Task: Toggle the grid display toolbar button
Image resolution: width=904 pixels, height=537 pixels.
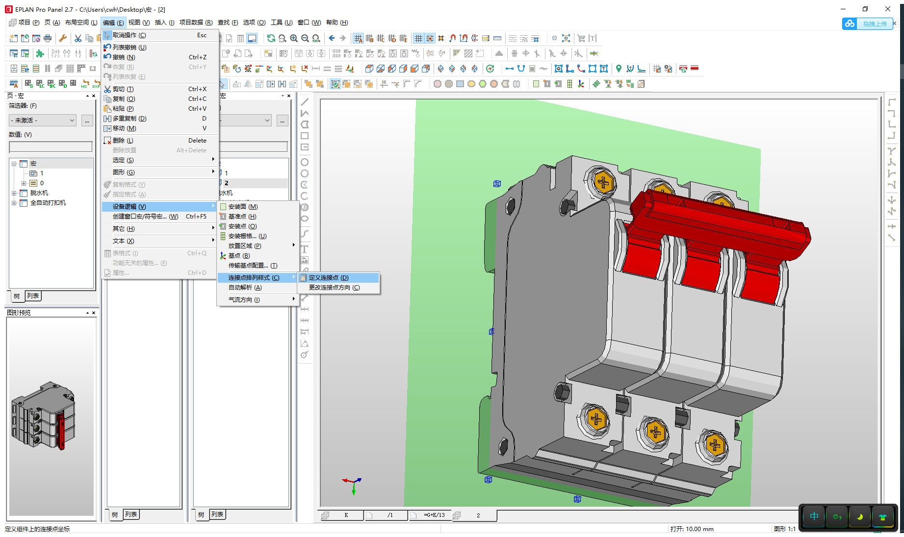Action: pos(418,38)
